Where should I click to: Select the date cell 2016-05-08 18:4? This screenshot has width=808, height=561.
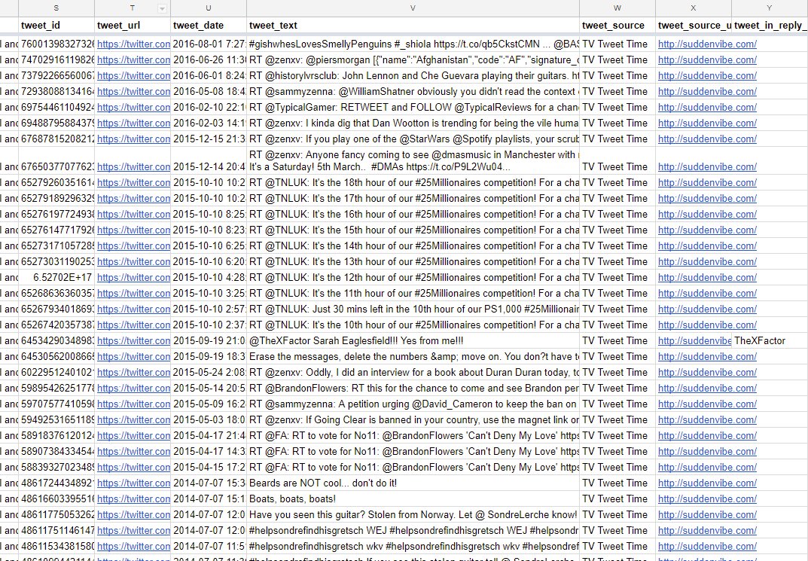click(x=208, y=91)
